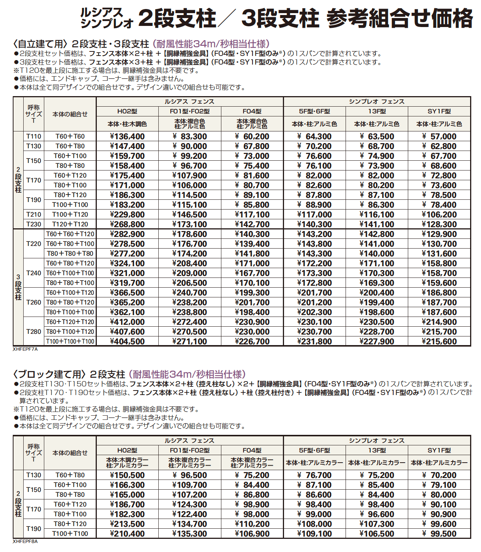
Task: Select the 'T120+T120' combination cell
Action: coord(70,224)
